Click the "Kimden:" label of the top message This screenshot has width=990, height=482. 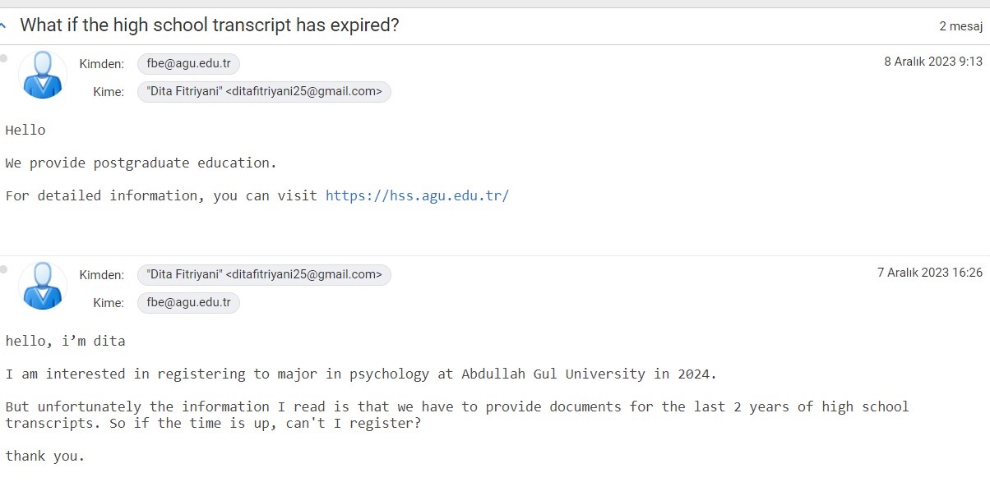click(102, 64)
